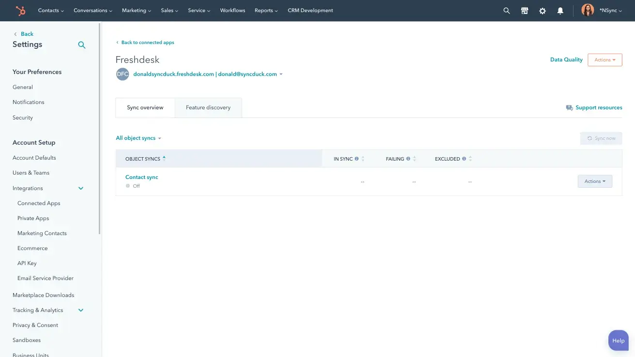This screenshot has height=357, width=635.
Task: Open Actions dropdown on Contact sync row
Action: 595,181
